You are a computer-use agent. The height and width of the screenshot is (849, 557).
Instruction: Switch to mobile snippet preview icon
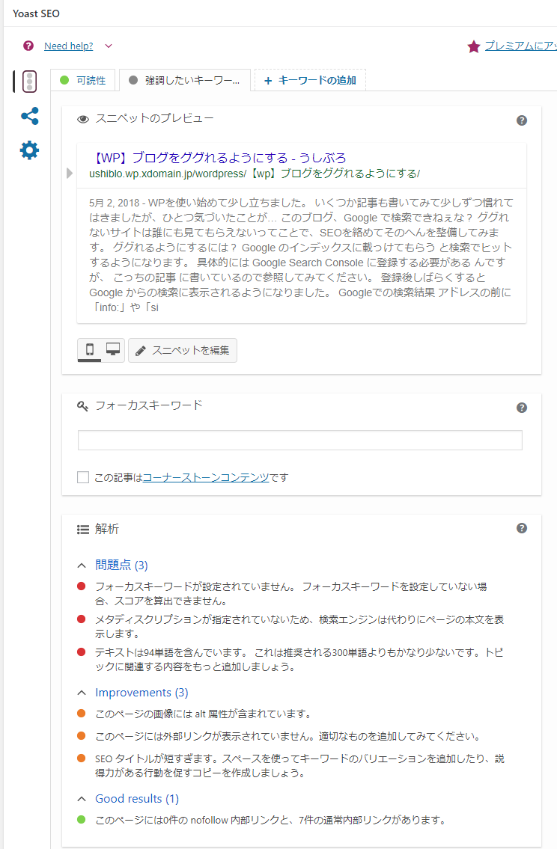(x=90, y=349)
